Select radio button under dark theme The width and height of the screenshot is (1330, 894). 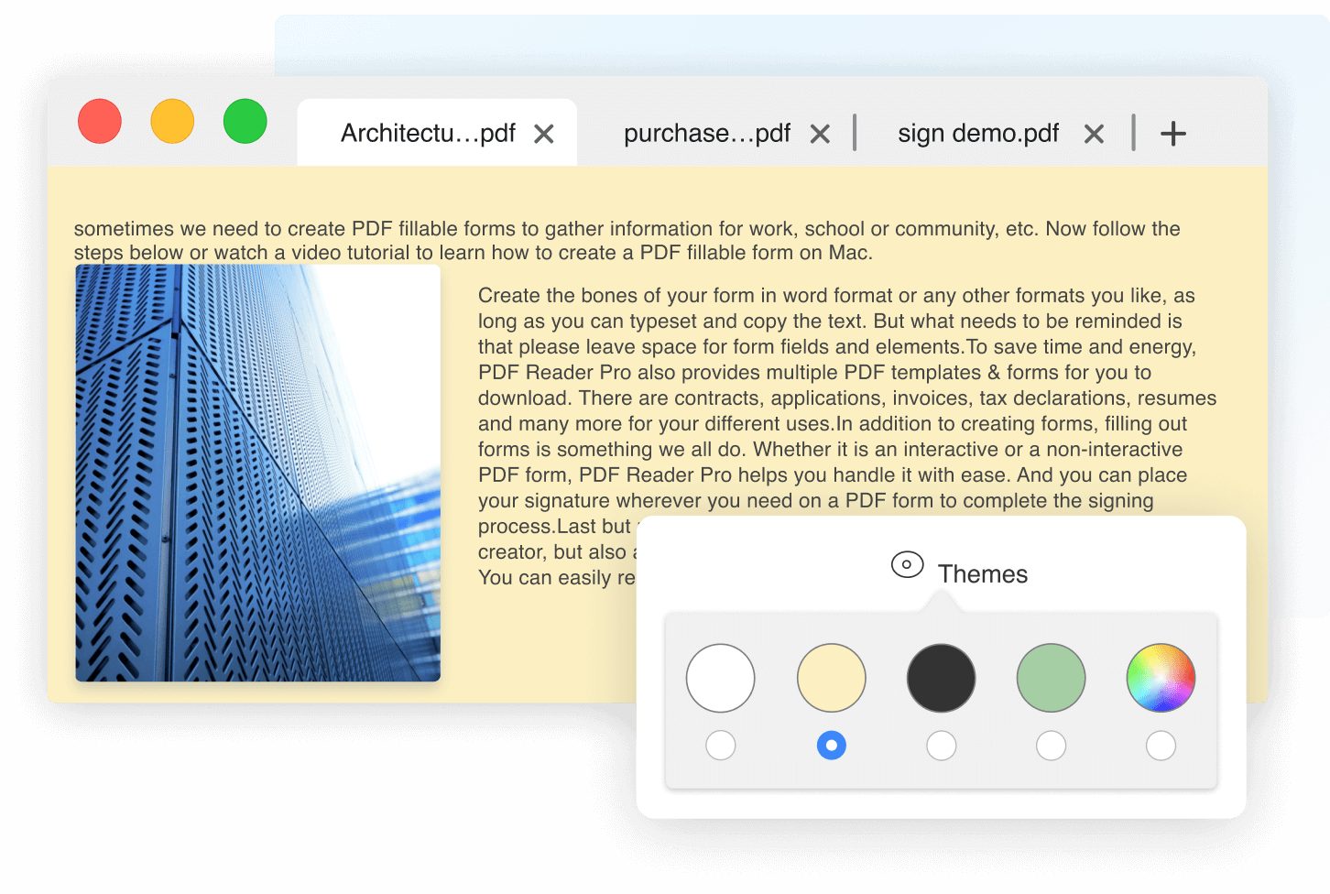(941, 746)
